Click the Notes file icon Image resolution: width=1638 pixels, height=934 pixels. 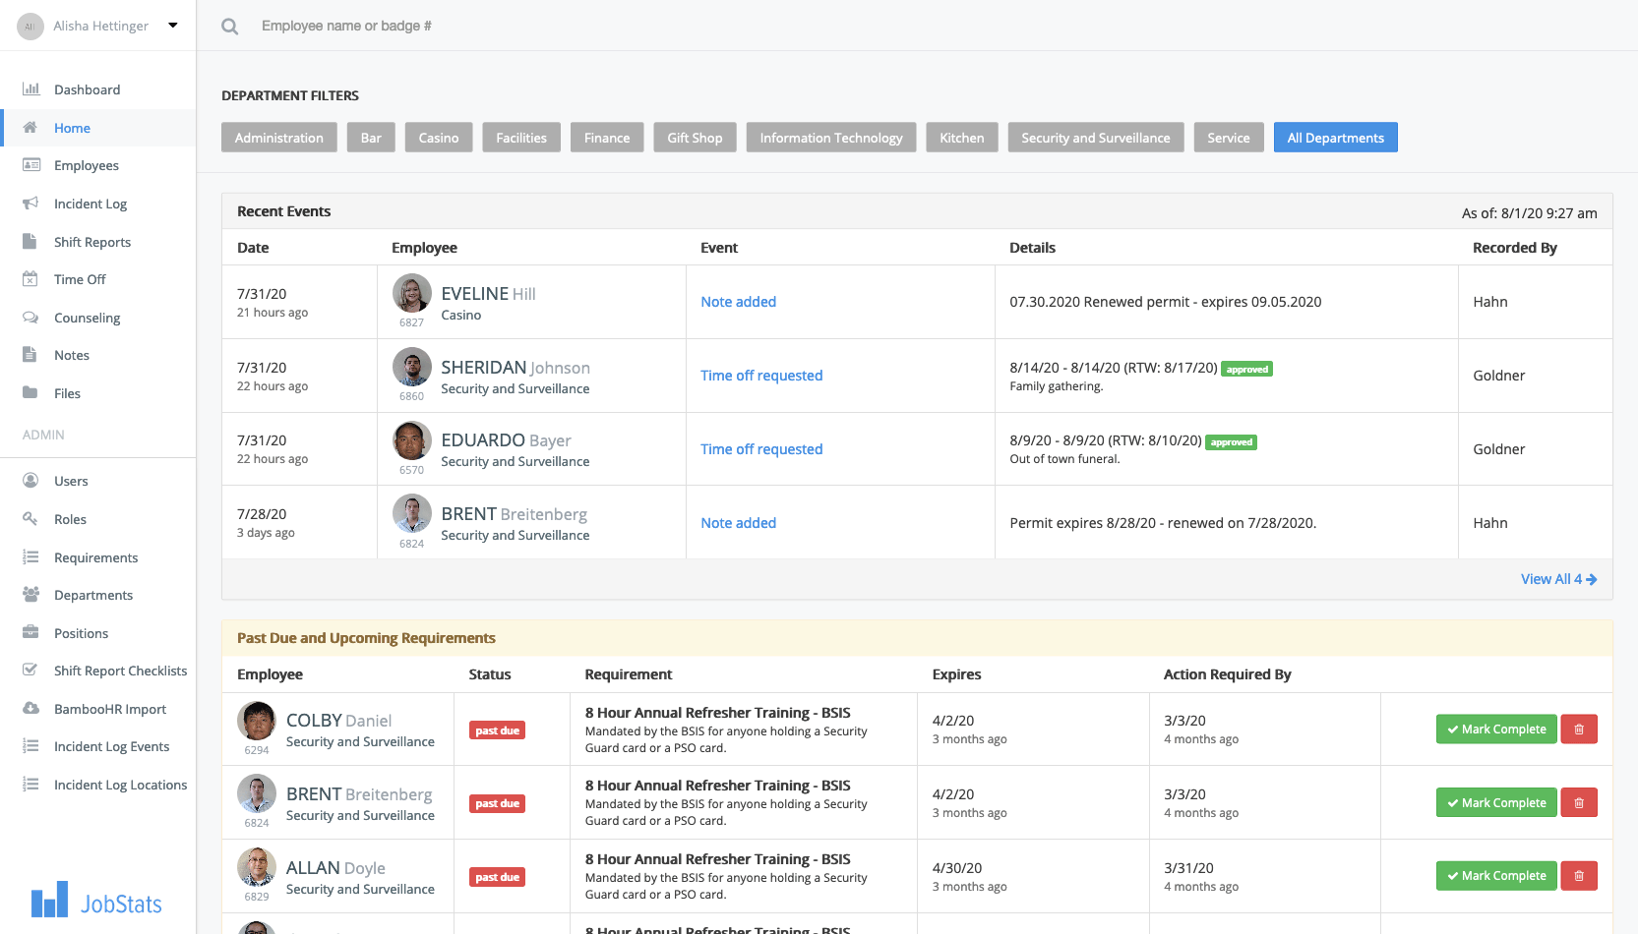pos(30,355)
